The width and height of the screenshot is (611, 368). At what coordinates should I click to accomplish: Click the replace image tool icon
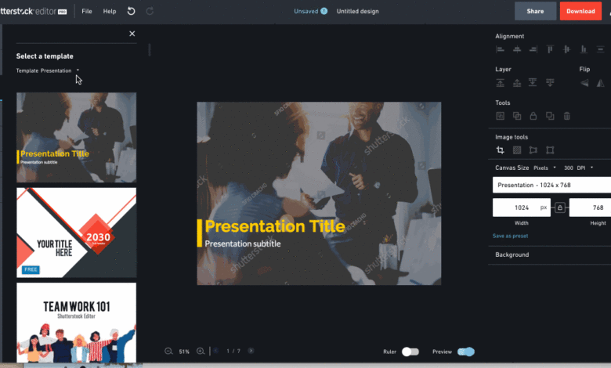pos(500,116)
